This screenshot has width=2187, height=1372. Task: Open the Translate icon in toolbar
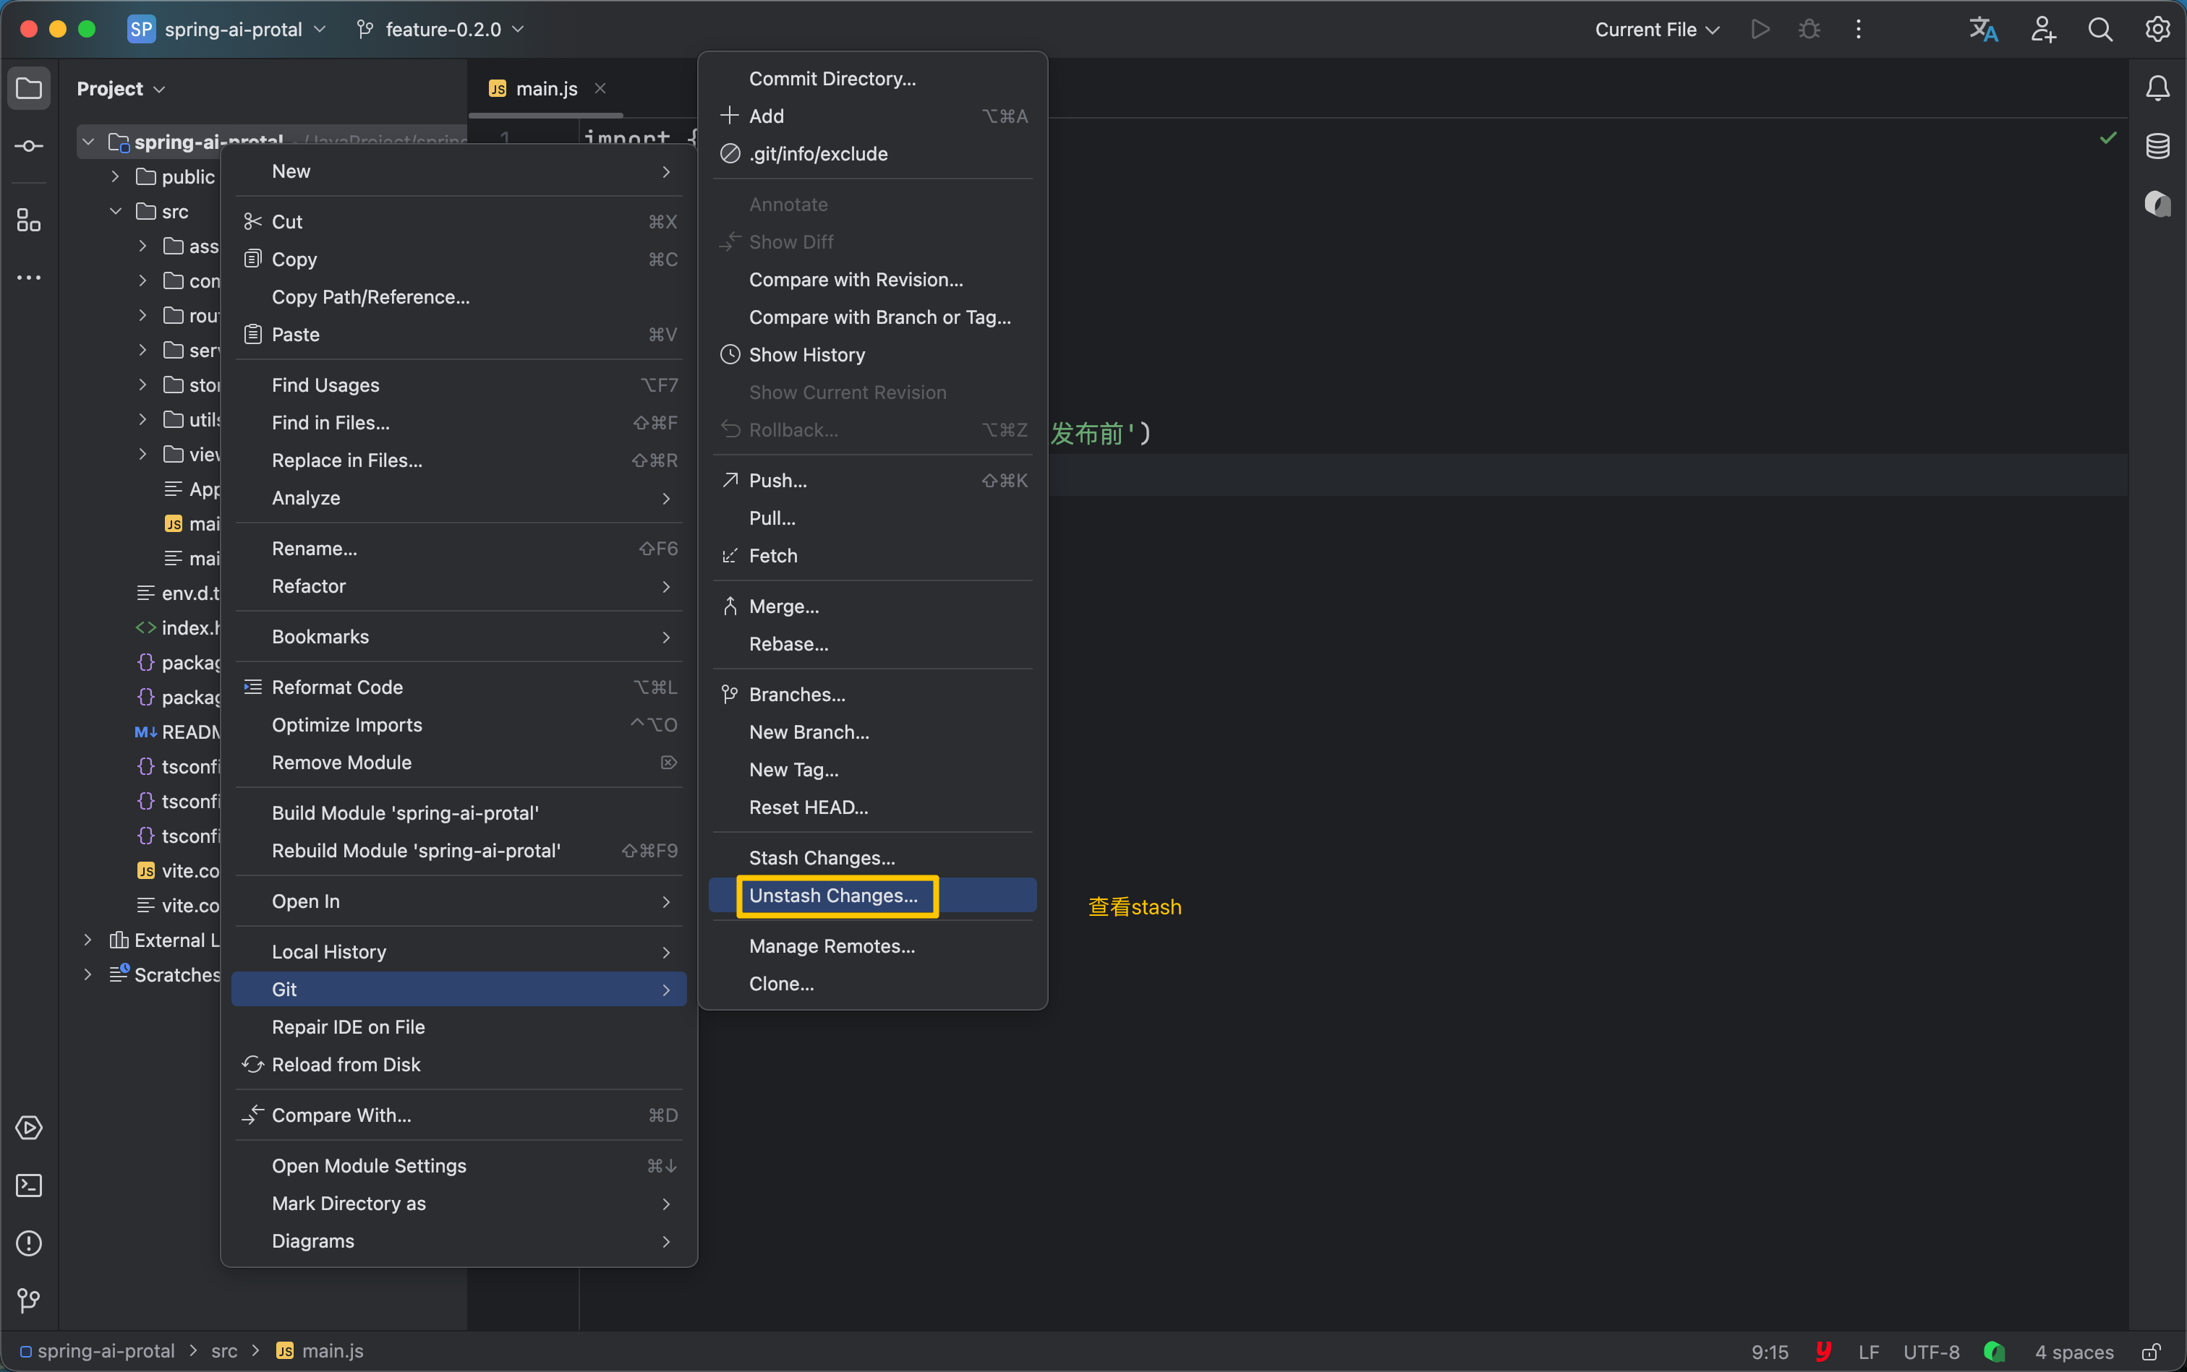(x=1983, y=29)
